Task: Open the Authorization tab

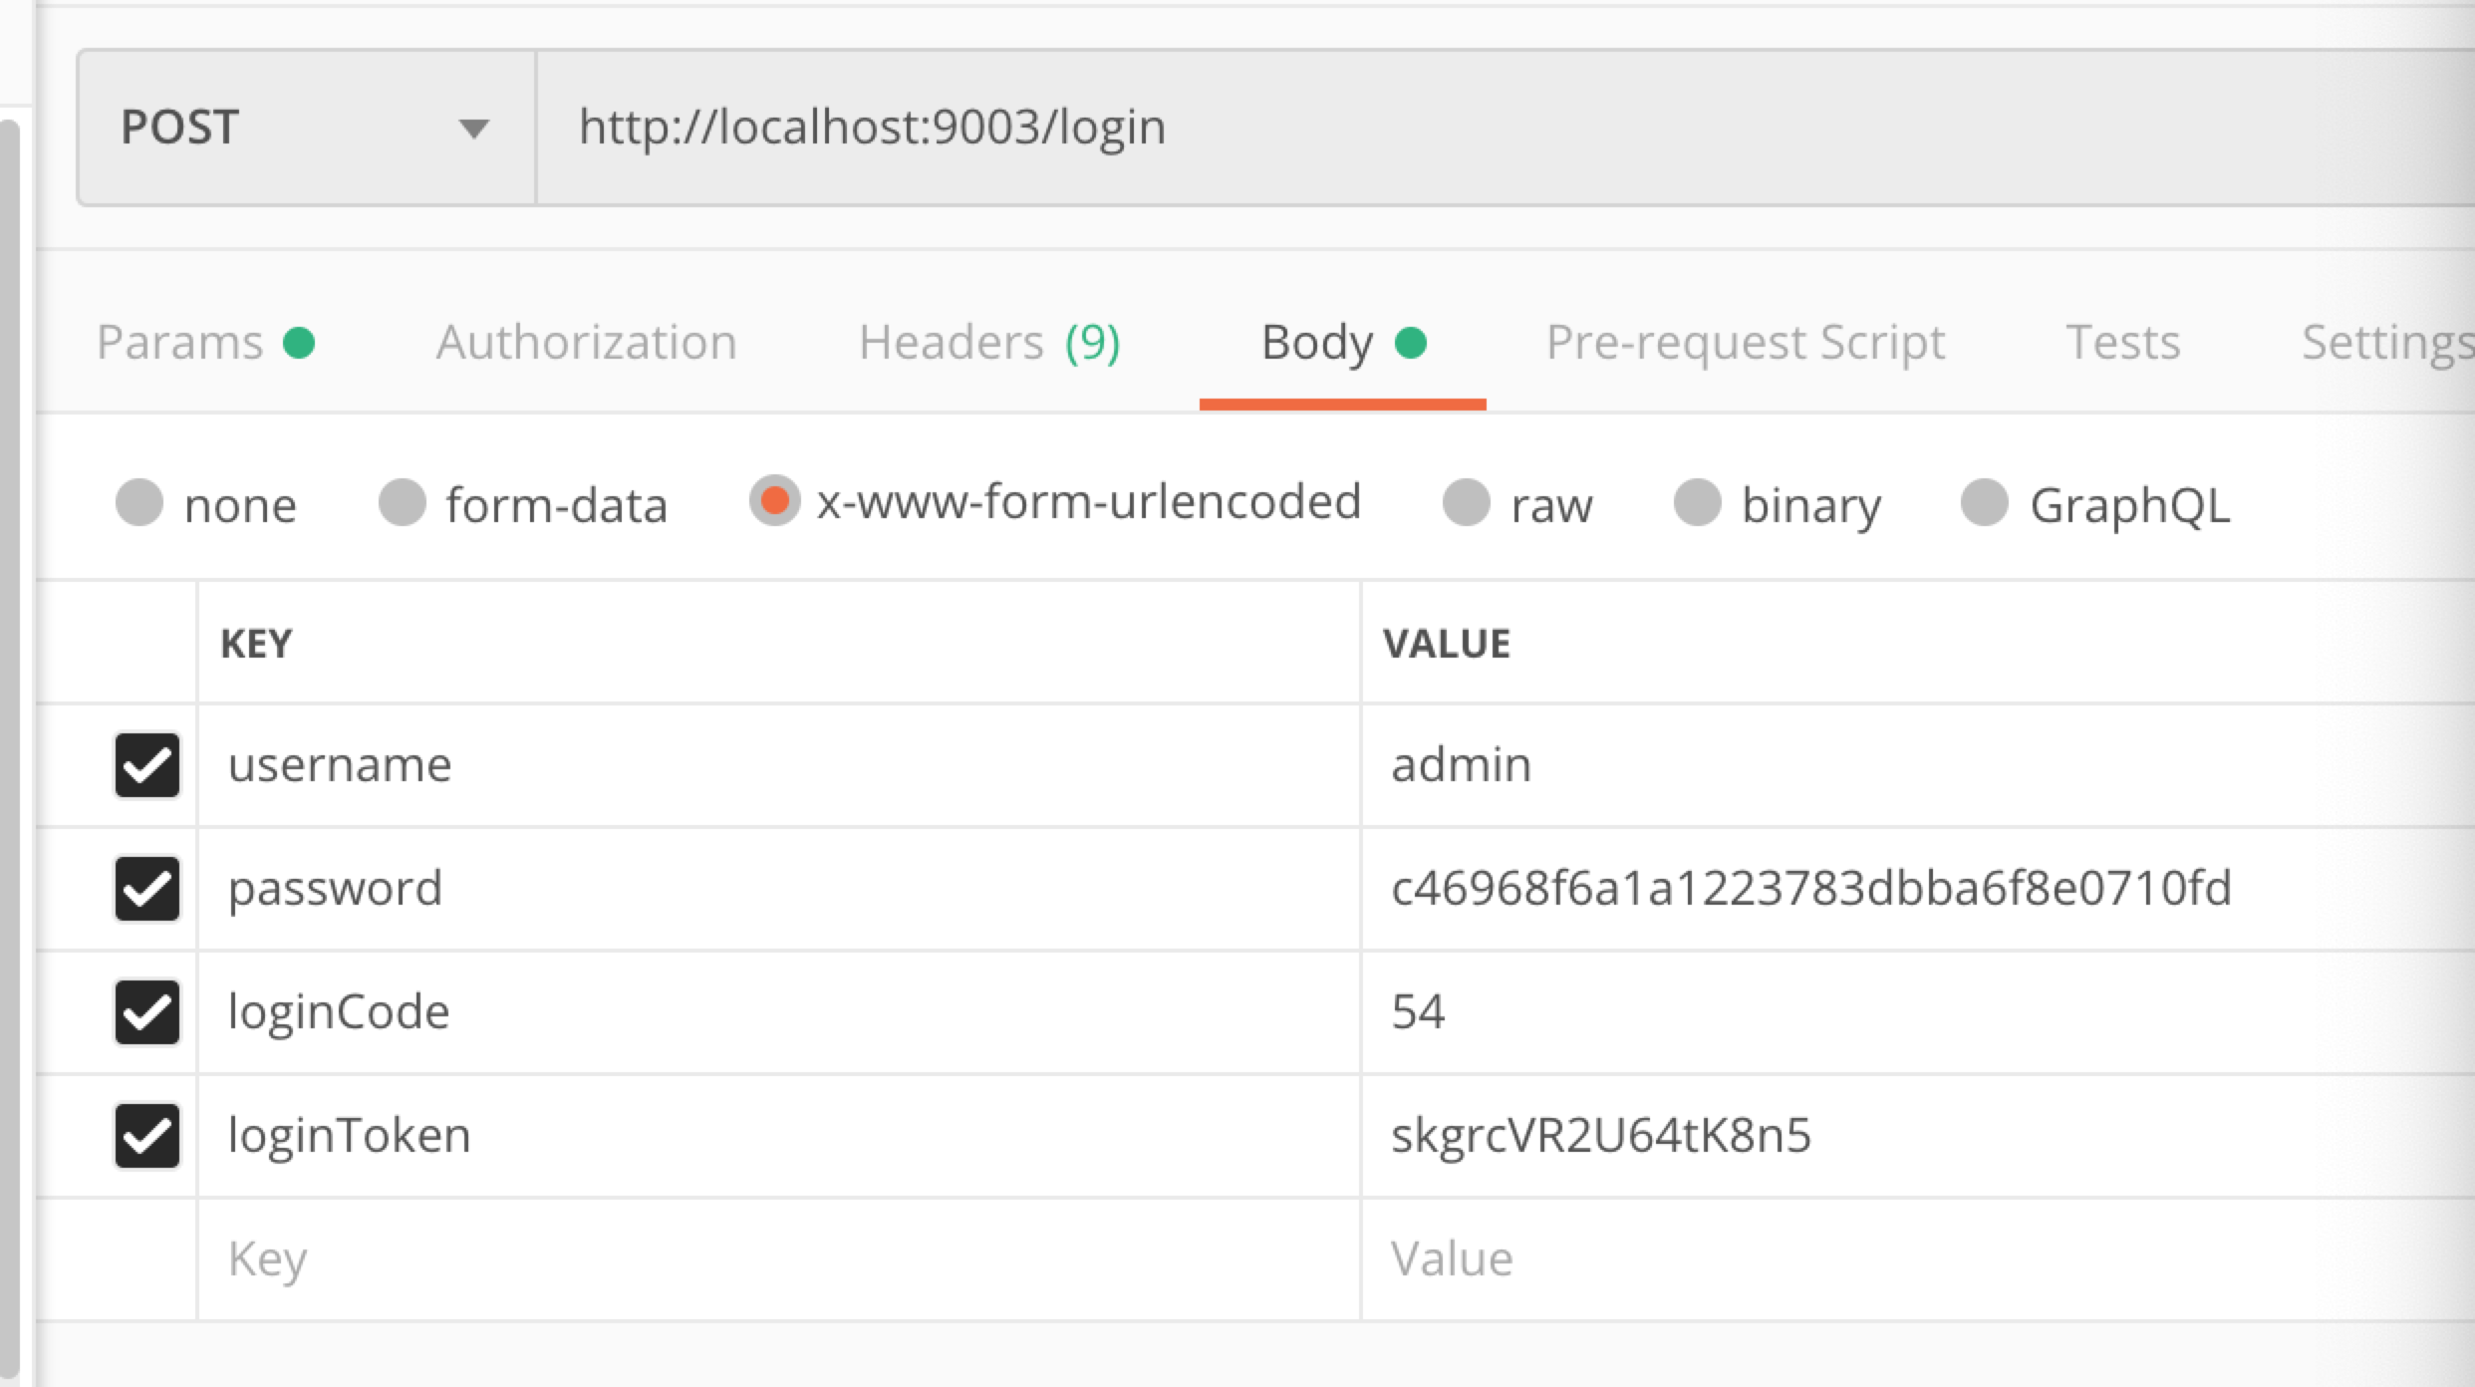Action: tap(586, 343)
